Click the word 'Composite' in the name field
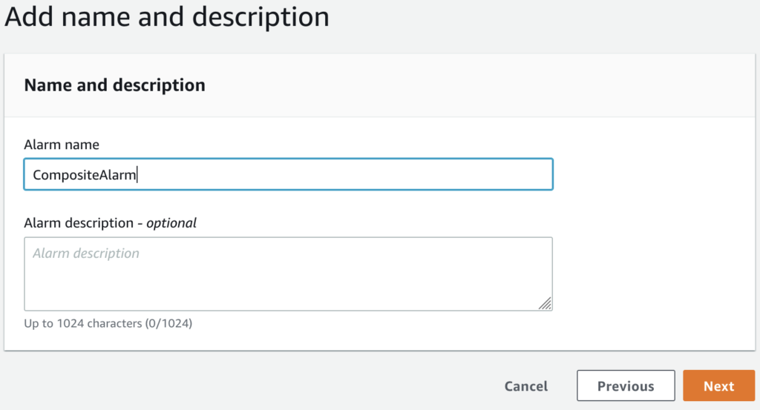This screenshot has width=760, height=410. [x=65, y=175]
